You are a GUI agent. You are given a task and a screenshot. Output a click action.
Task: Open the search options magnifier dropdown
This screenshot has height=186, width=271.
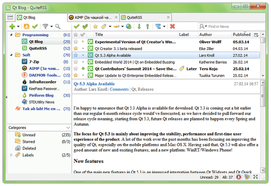[203, 27]
